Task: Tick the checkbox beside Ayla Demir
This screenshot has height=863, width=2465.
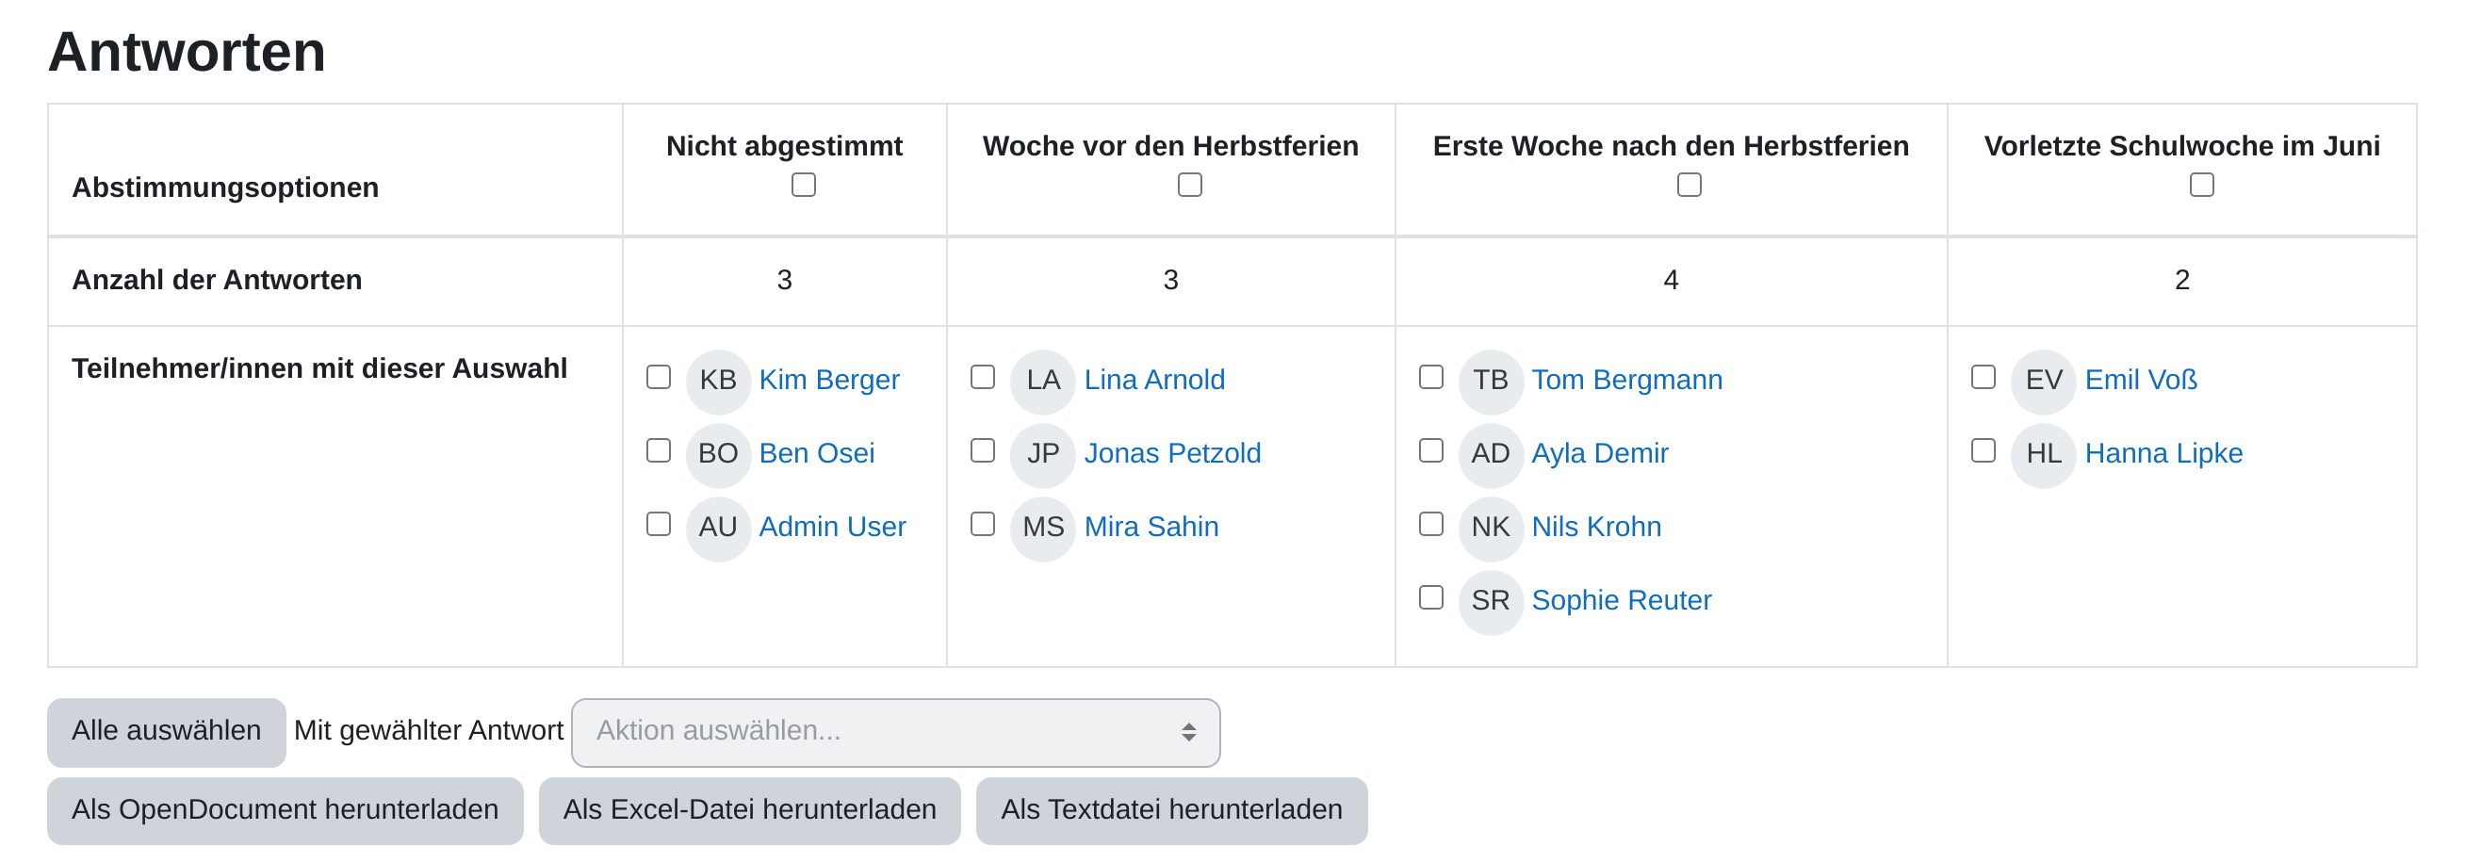Action: pos(1431,450)
